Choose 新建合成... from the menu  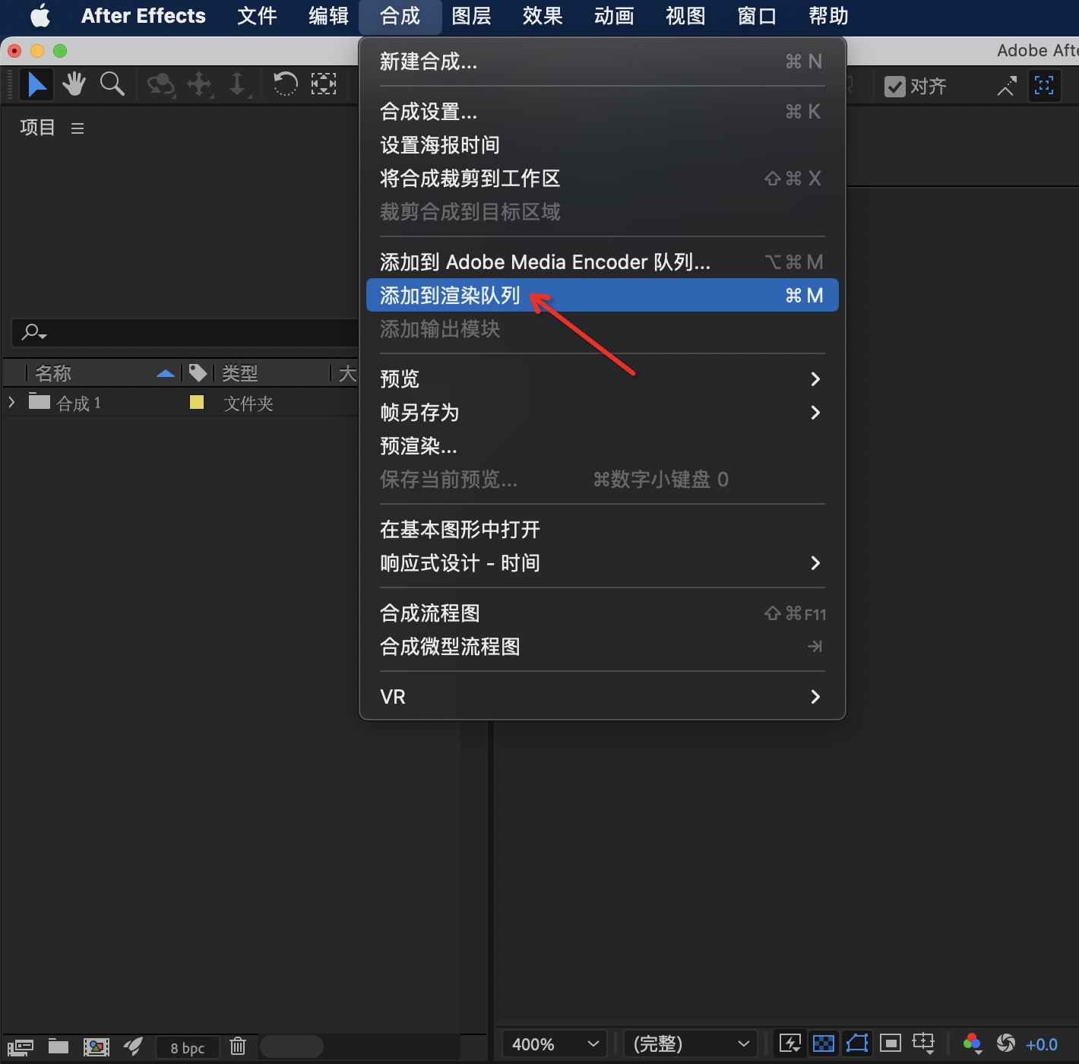(x=602, y=61)
